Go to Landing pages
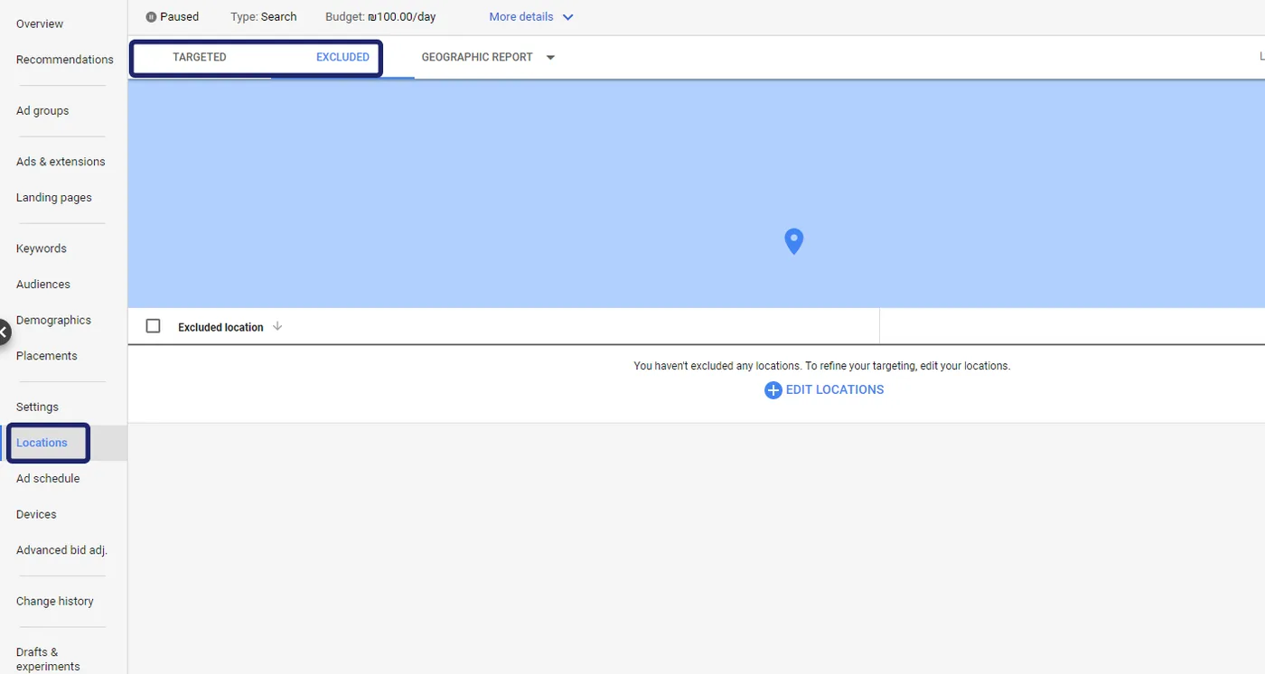 tap(54, 198)
